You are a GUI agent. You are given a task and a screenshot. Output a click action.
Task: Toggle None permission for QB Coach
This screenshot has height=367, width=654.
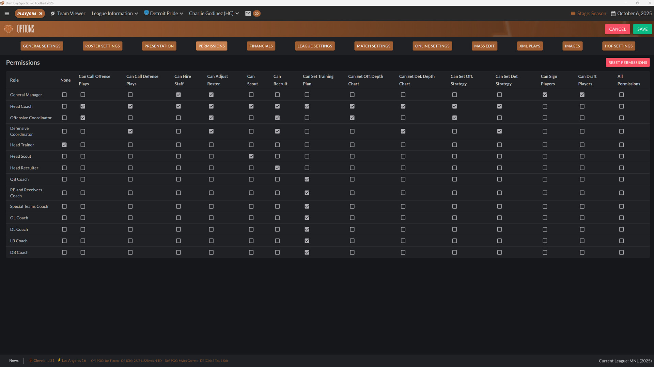(x=64, y=179)
